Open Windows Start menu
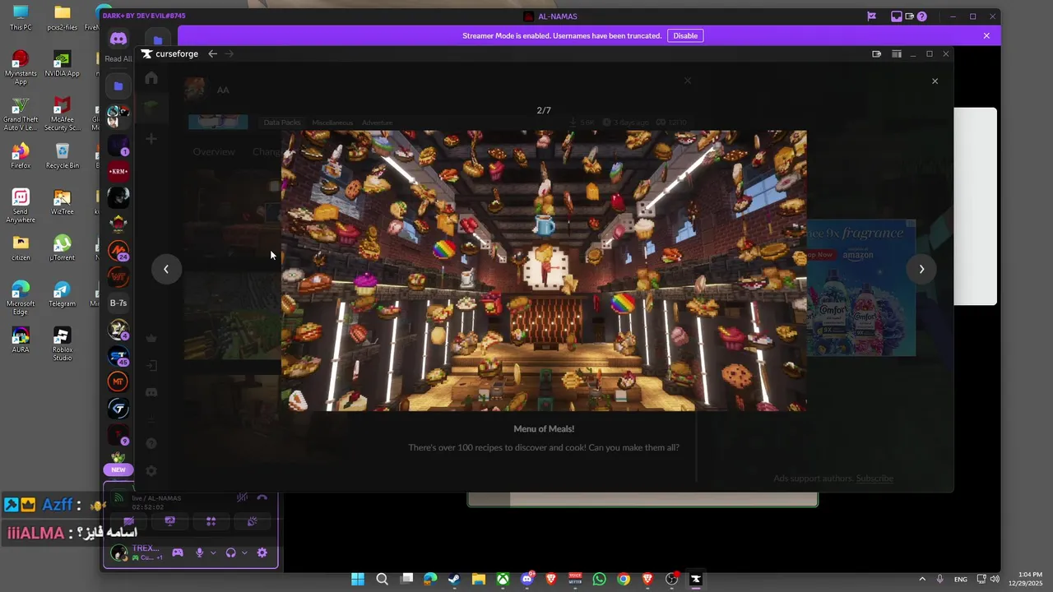 click(358, 579)
